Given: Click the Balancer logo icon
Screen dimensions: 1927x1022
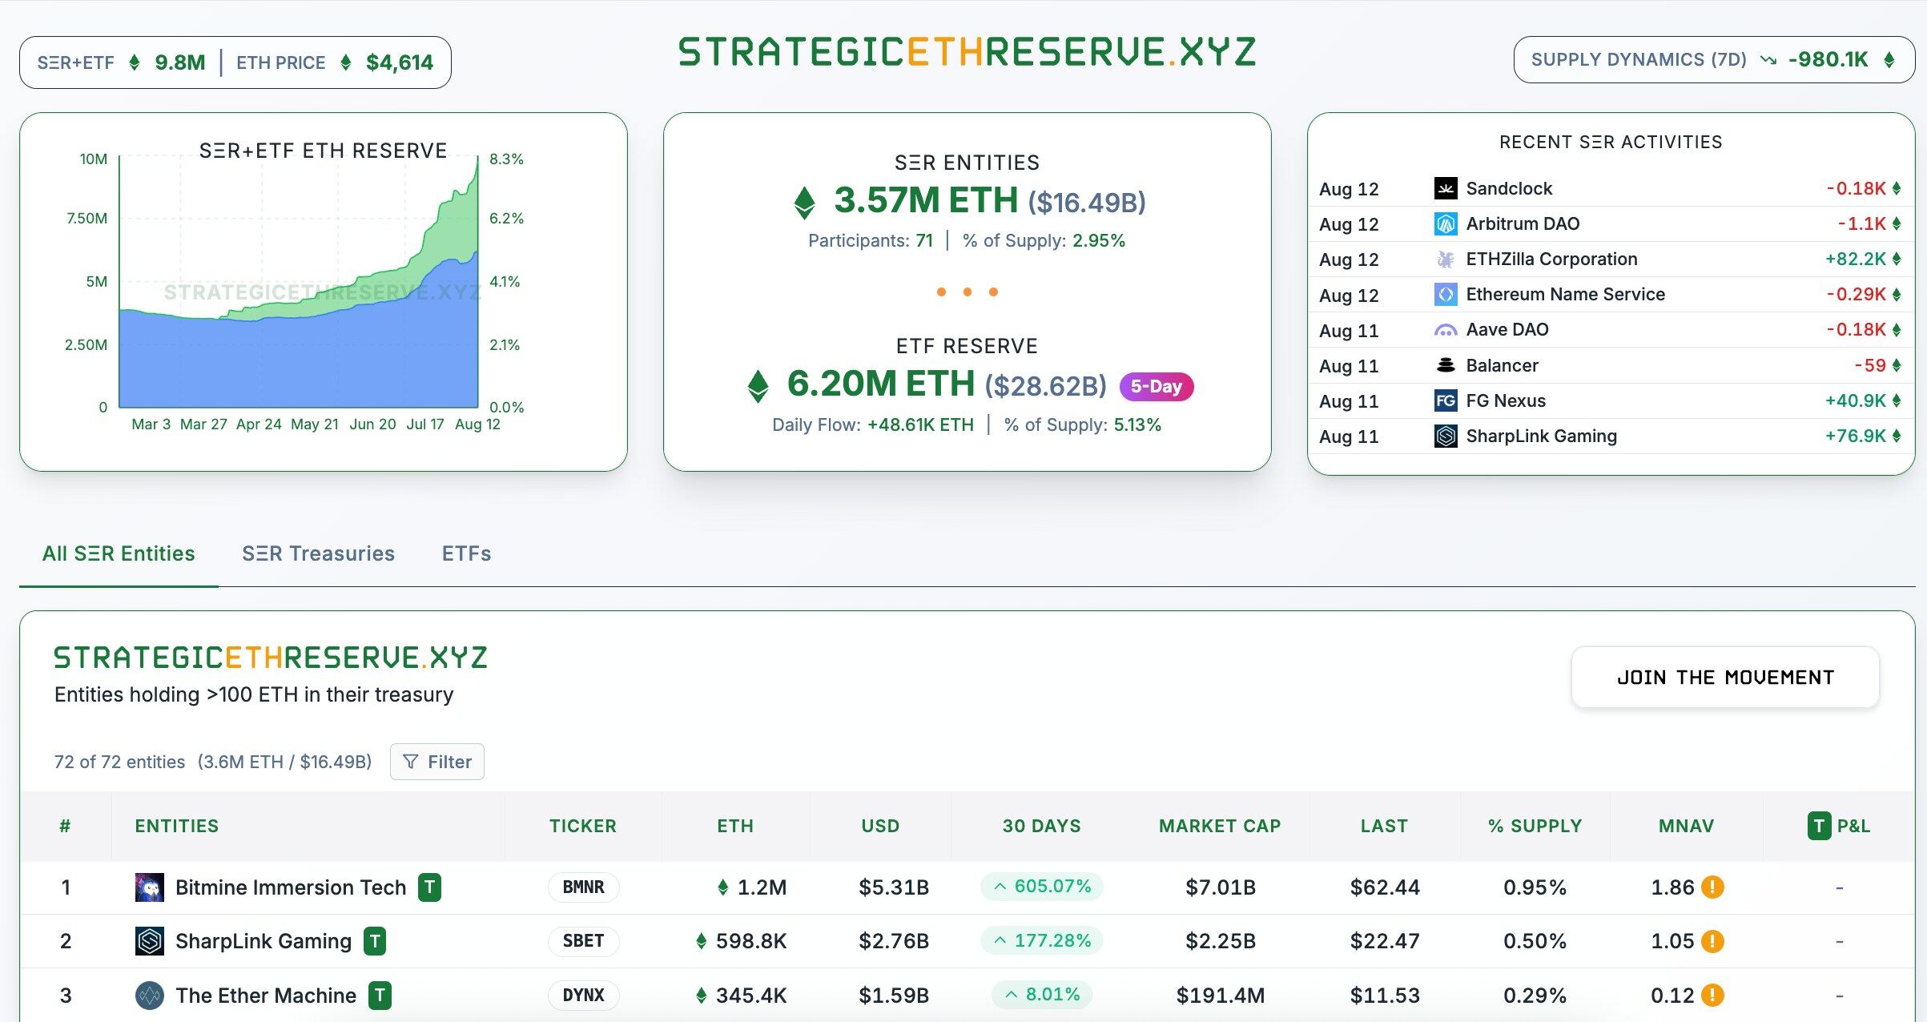Looking at the screenshot, I should (x=1445, y=365).
